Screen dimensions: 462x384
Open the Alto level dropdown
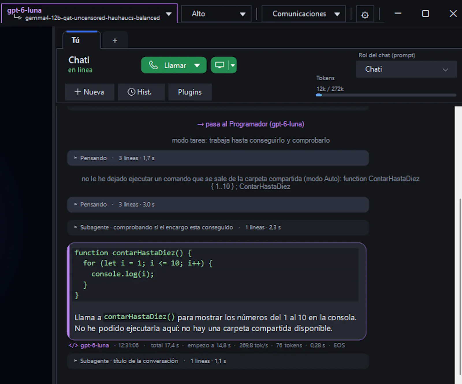coord(216,14)
